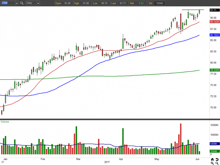Click the Mar marker on the time axis

[78, 159]
